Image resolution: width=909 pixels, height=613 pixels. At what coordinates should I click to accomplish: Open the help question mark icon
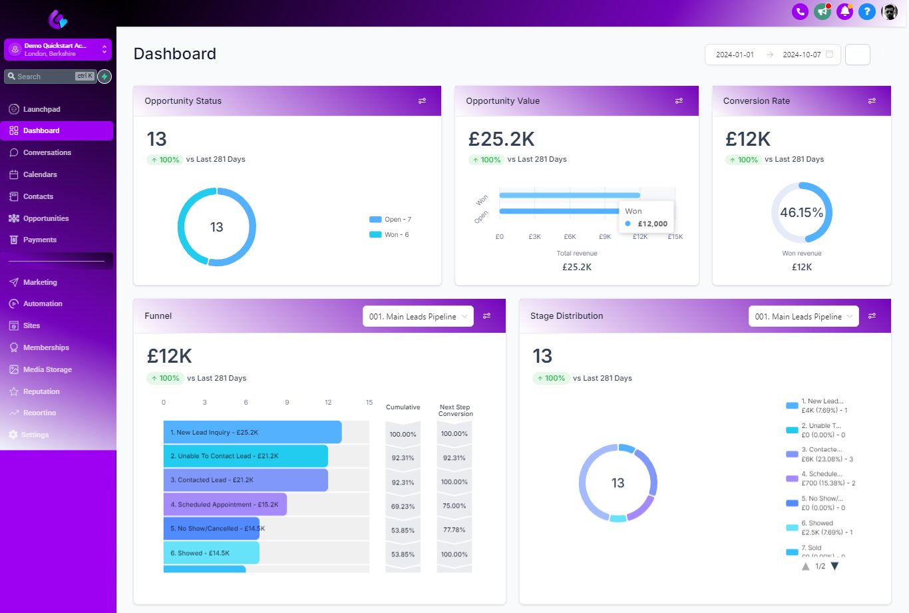click(x=867, y=11)
